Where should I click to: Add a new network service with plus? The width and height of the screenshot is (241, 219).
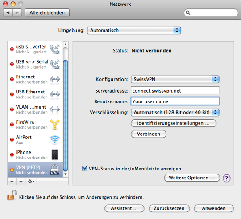pos(12,181)
